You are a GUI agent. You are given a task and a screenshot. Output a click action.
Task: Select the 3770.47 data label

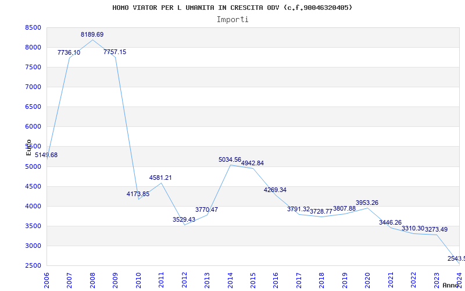point(206,210)
